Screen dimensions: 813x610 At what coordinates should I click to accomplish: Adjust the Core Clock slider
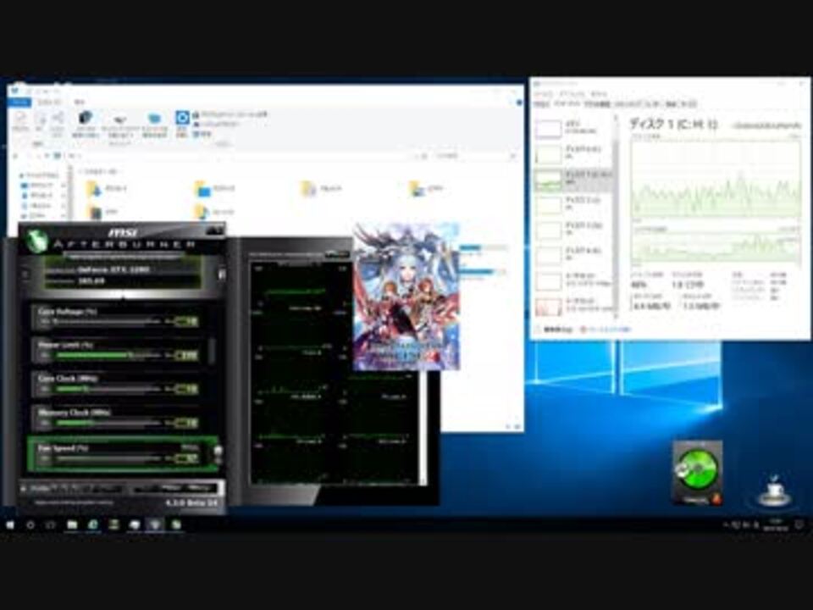tap(108, 389)
